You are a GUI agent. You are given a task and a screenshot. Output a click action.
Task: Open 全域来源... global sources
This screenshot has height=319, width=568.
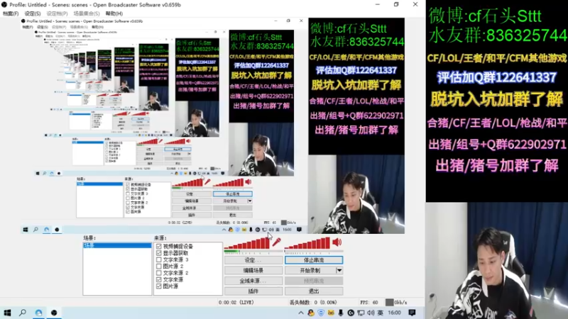pyautogui.click(x=253, y=281)
